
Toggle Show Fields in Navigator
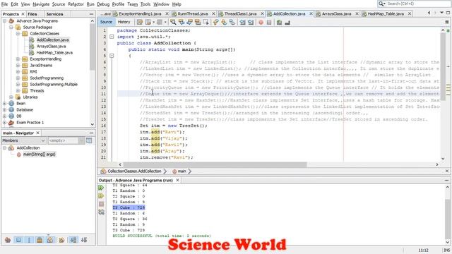pyautogui.click(x=18, y=240)
